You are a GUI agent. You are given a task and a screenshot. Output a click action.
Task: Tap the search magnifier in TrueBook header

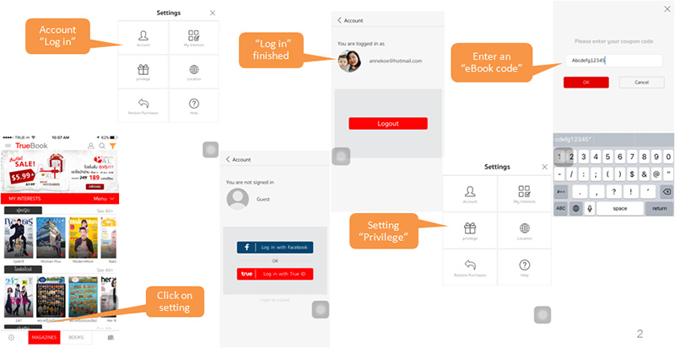click(x=101, y=146)
